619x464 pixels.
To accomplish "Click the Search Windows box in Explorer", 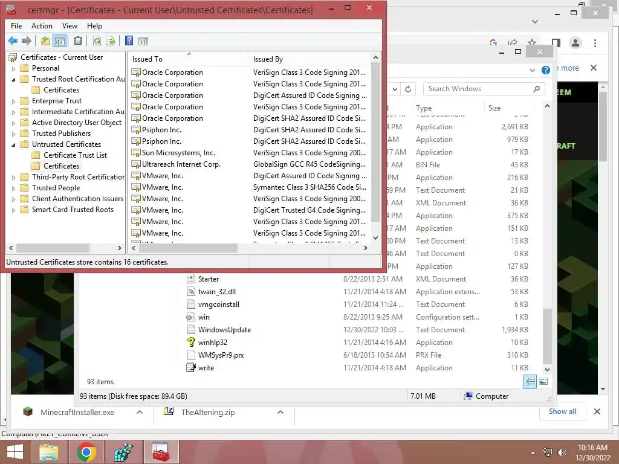I will click(484, 89).
